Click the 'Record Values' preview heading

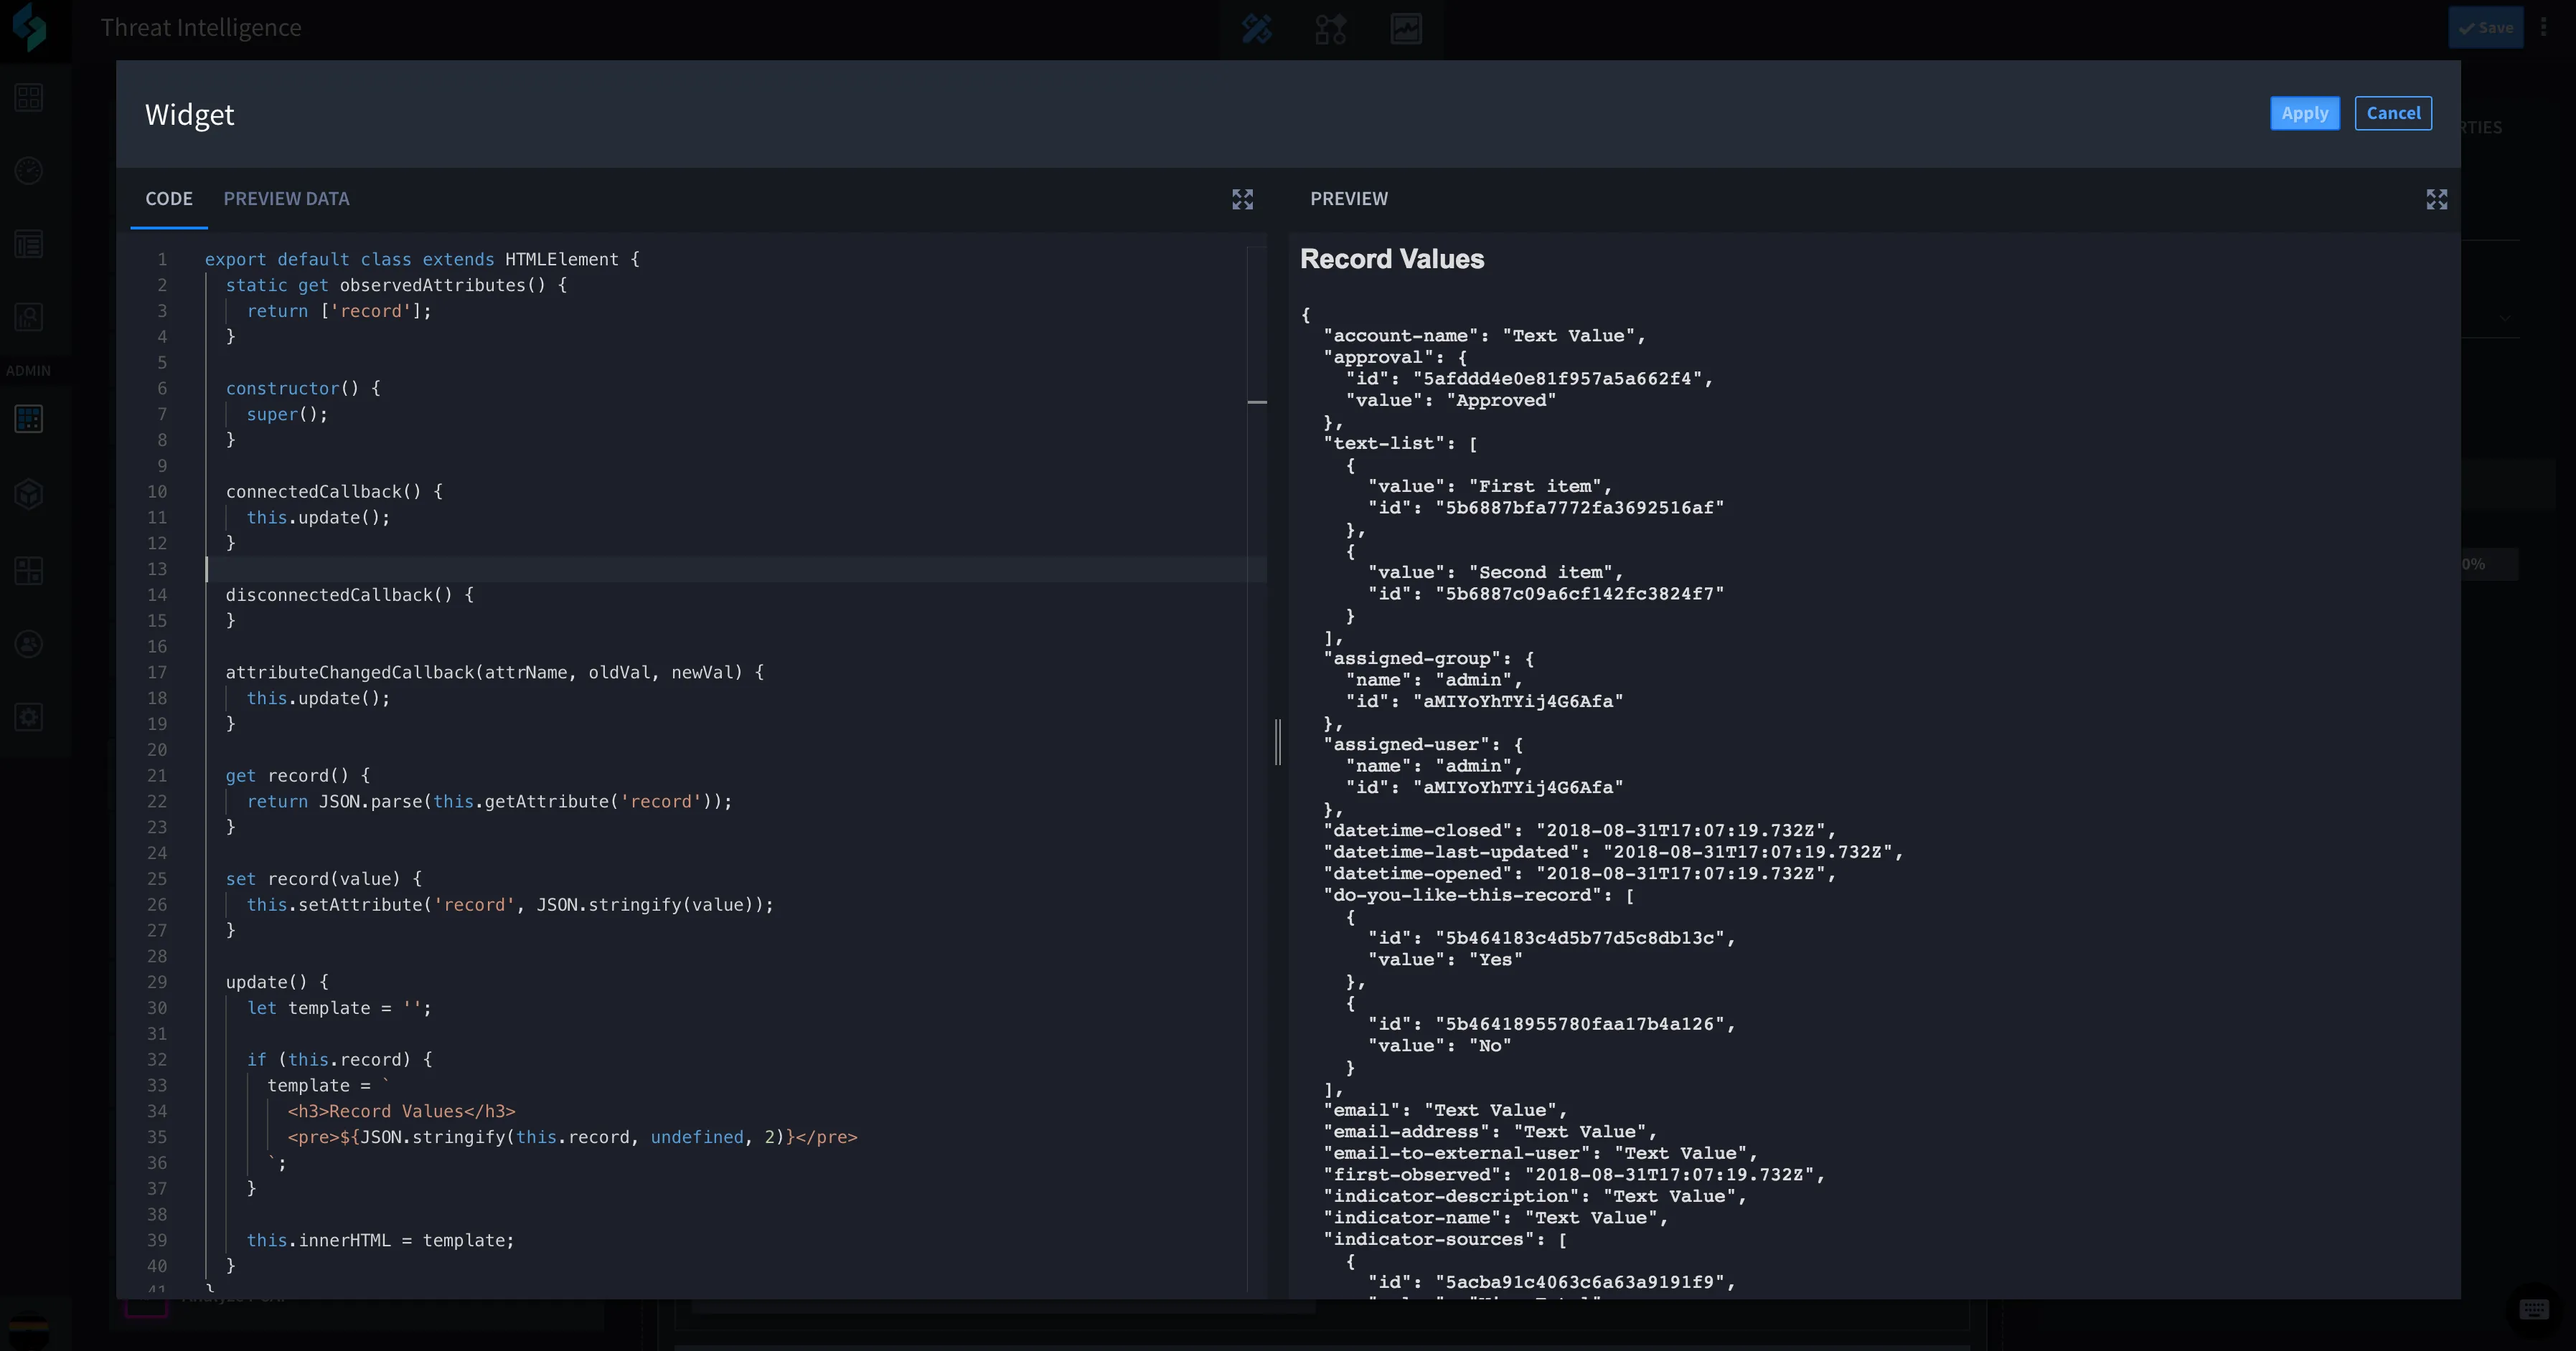pyautogui.click(x=1392, y=259)
